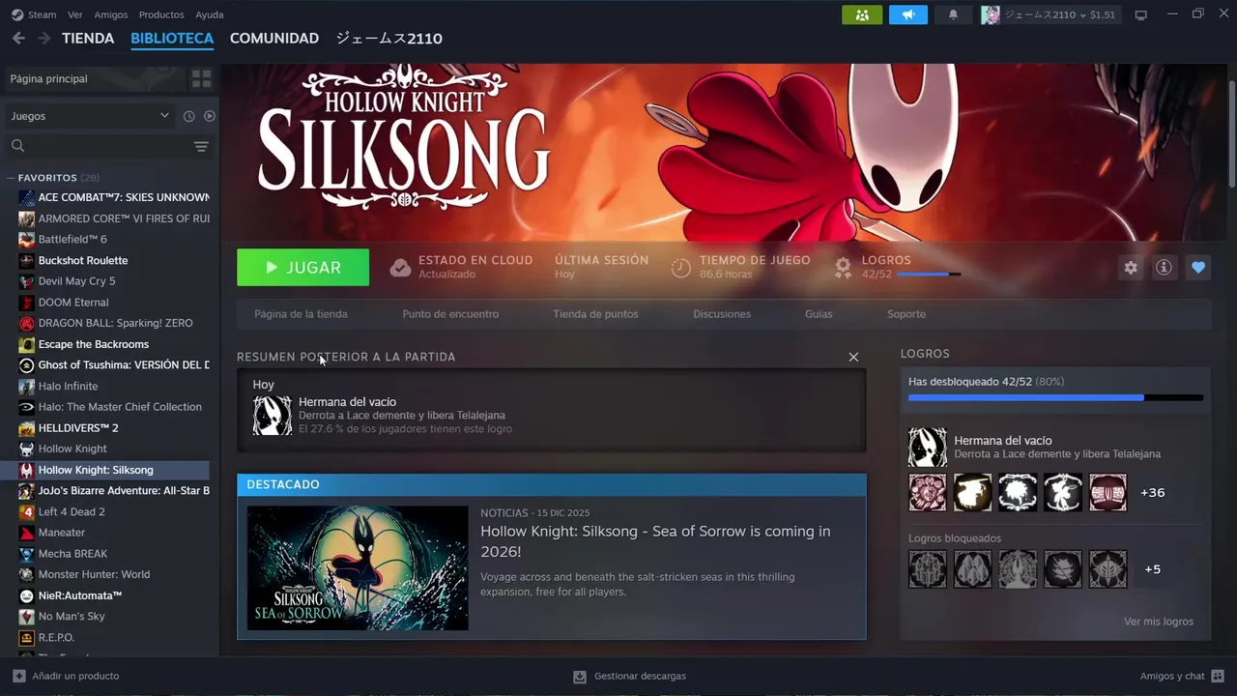The image size is (1237, 696).
Task: Open the notifications bell
Action: pos(953,14)
